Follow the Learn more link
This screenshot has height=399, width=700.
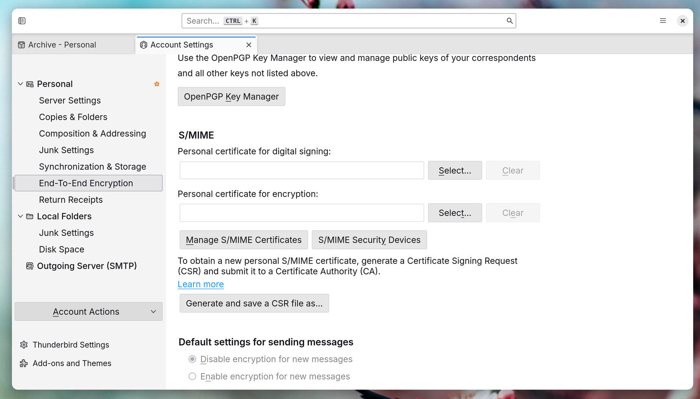point(201,285)
